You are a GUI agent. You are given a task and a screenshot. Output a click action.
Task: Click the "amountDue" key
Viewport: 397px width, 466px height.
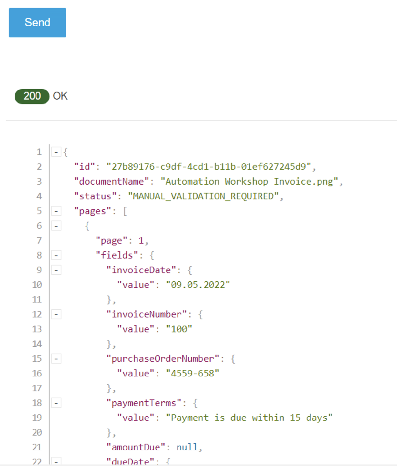(136, 447)
